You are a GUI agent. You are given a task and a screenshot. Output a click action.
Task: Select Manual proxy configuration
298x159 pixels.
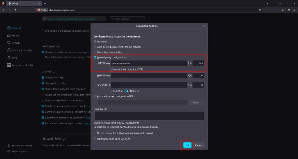(95, 57)
